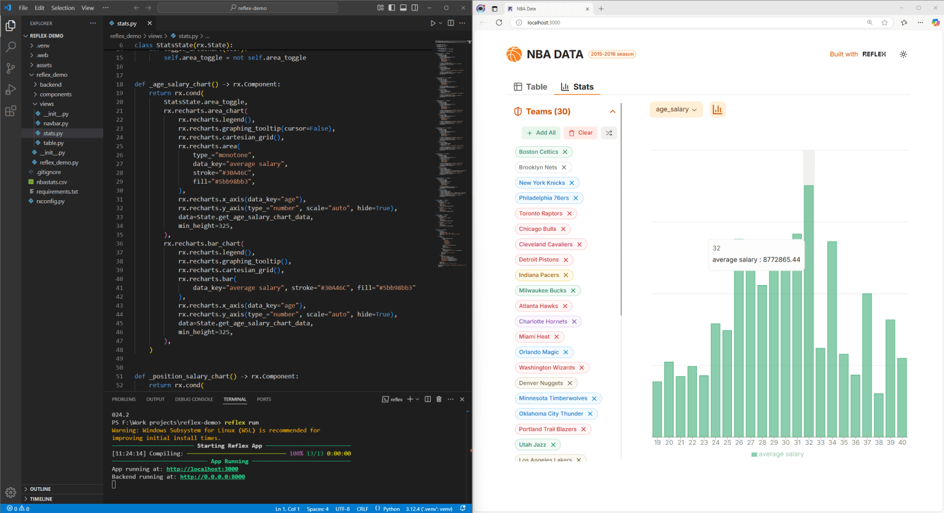Click the kill terminal trash icon
Screen dimensions: 944x513
[x=438, y=399]
